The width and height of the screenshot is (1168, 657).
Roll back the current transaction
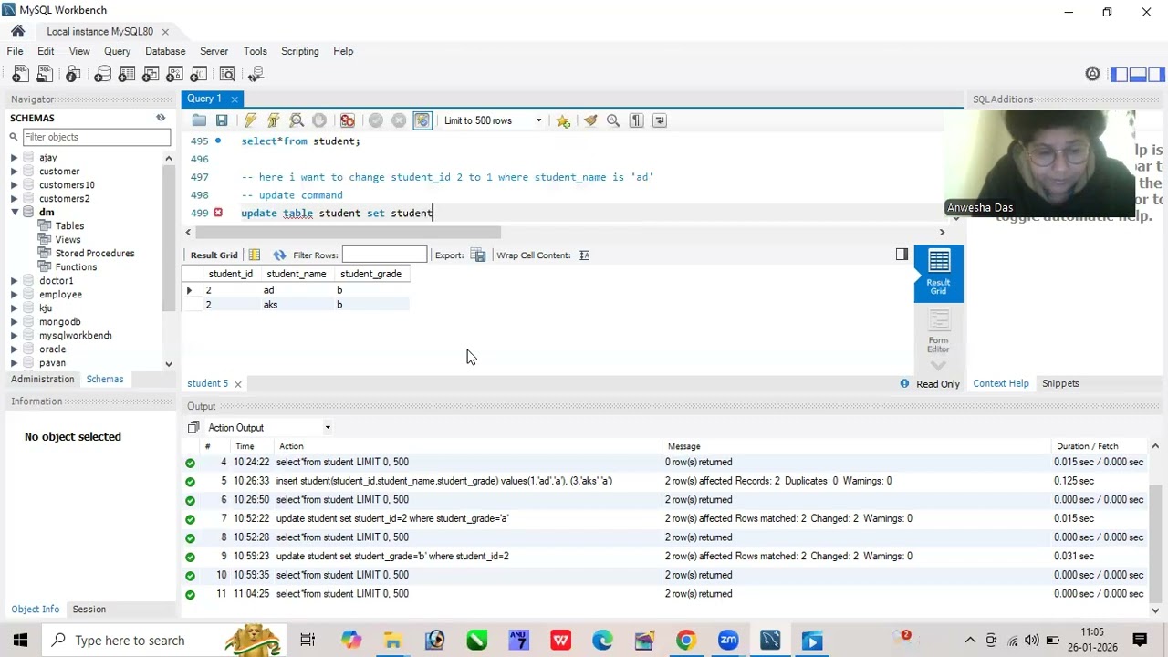click(399, 120)
